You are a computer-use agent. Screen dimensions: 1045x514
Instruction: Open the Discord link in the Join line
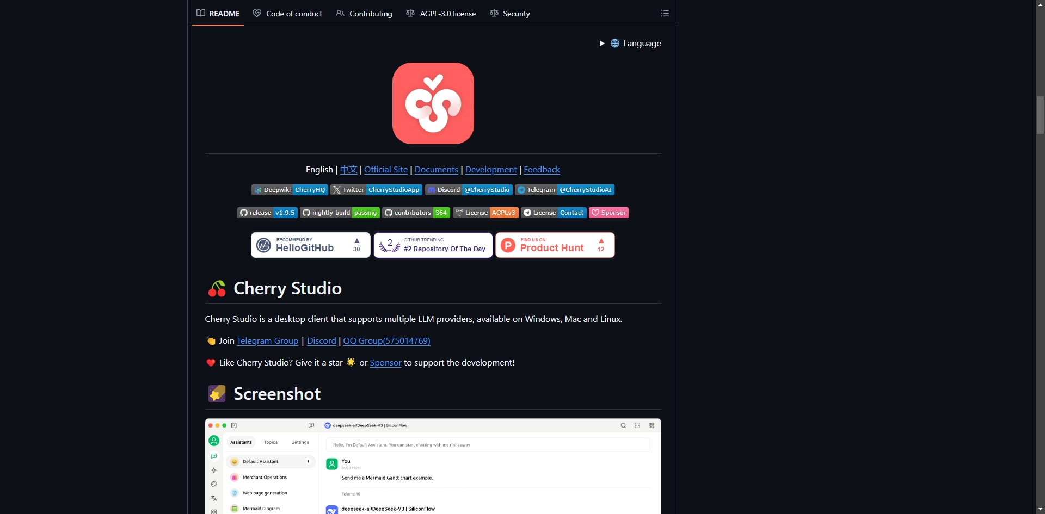322,341
